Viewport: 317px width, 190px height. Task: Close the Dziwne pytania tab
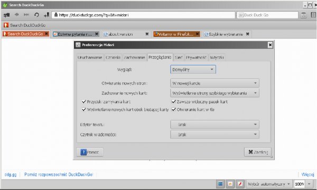coord(97,34)
